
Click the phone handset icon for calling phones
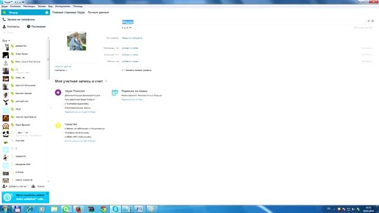point(4,20)
